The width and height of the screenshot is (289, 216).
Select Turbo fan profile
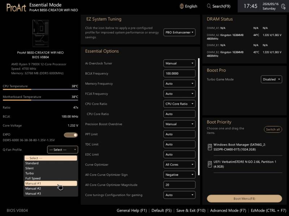(51, 173)
